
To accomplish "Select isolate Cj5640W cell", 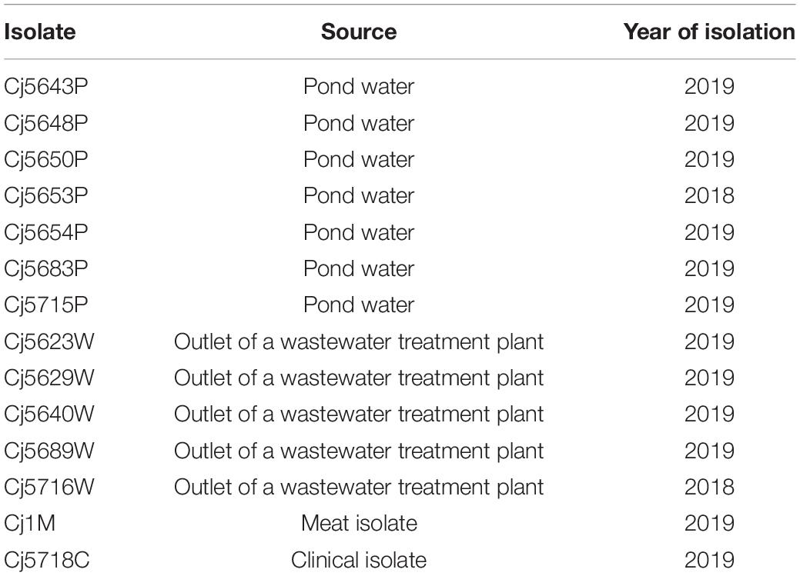I will (x=49, y=415).
